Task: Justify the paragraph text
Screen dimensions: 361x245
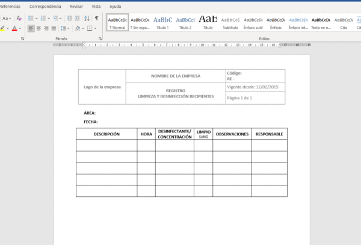Action: tap(54, 28)
